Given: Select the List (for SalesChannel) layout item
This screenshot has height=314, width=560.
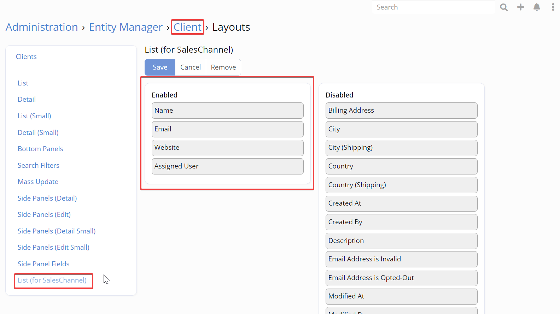Looking at the screenshot, I should (x=52, y=280).
